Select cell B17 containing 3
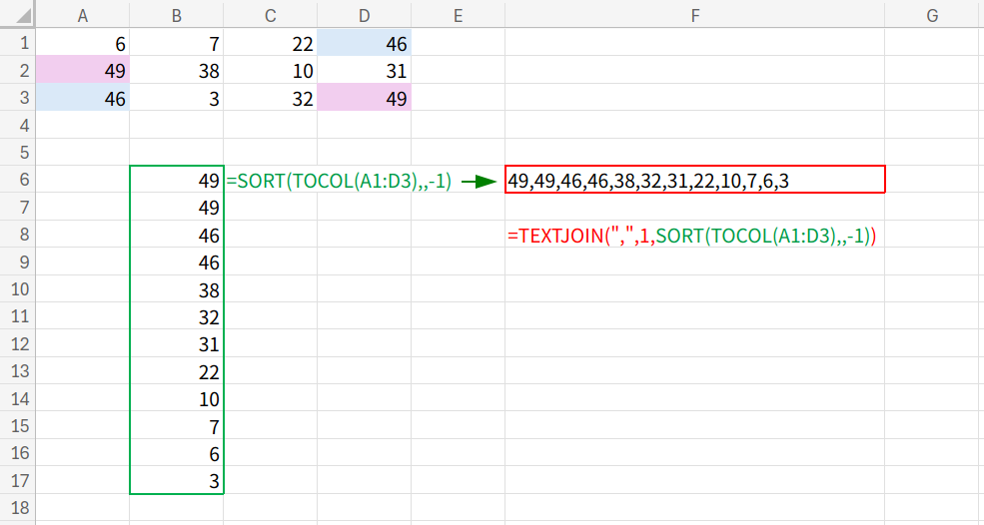Screen dimensions: 984x525 click(176, 480)
